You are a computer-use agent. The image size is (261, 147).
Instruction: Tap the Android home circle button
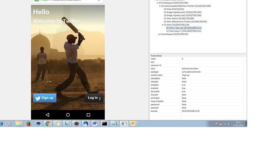point(68,115)
